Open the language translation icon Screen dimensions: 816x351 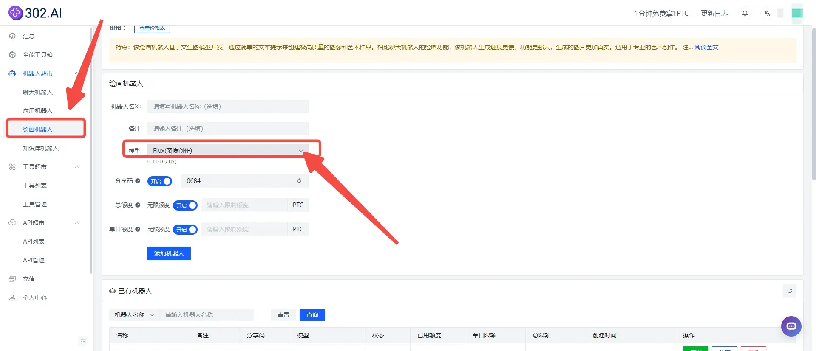[767, 13]
